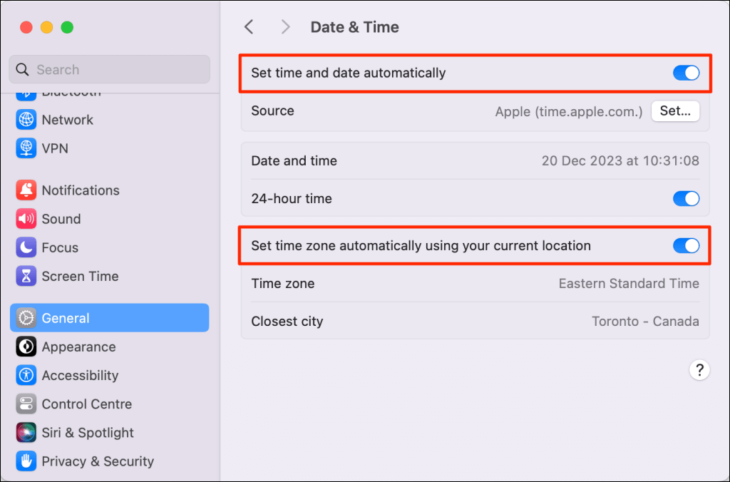Click the Screen Time hourglass icon
Image resolution: width=730 pixels, height=482 pixels.
(x=26, y=276)
